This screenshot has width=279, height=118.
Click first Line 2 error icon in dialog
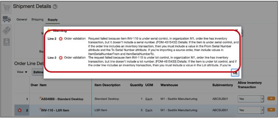(x=61, y=39)
